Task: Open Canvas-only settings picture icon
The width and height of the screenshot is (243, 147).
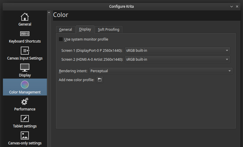Action: click(x=25, y=135)
